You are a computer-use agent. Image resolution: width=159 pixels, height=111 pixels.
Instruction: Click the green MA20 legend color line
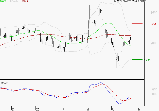coord(8,1)
